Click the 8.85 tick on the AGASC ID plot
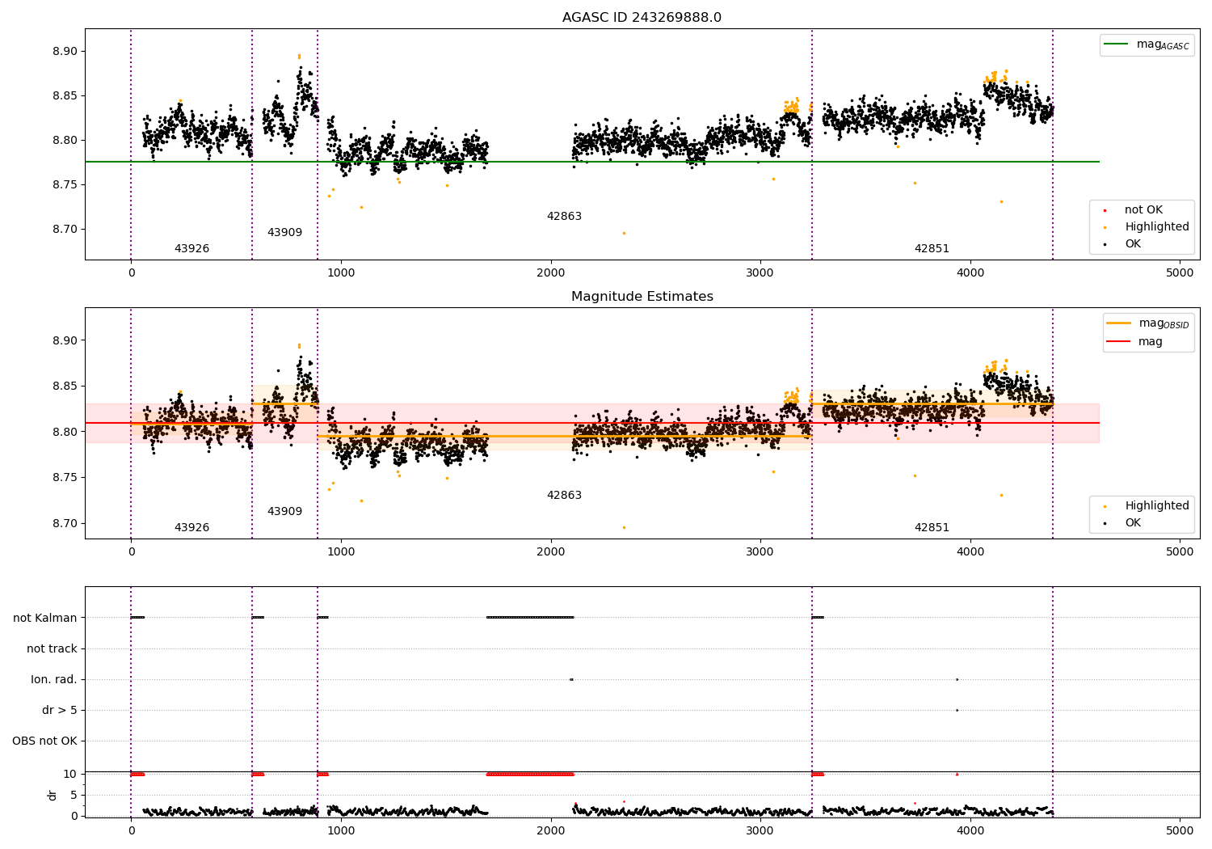This screenshot has width=1212, height=849. click(65, 95)
